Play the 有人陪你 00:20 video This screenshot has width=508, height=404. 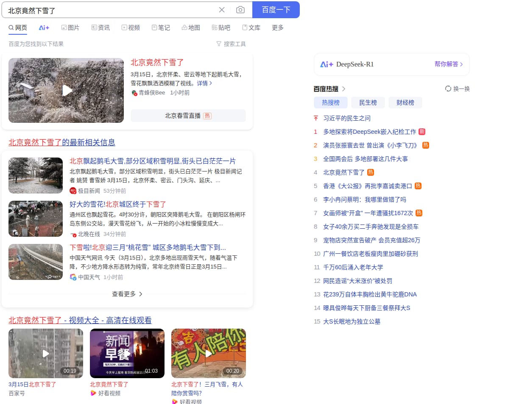click(208, 353)
